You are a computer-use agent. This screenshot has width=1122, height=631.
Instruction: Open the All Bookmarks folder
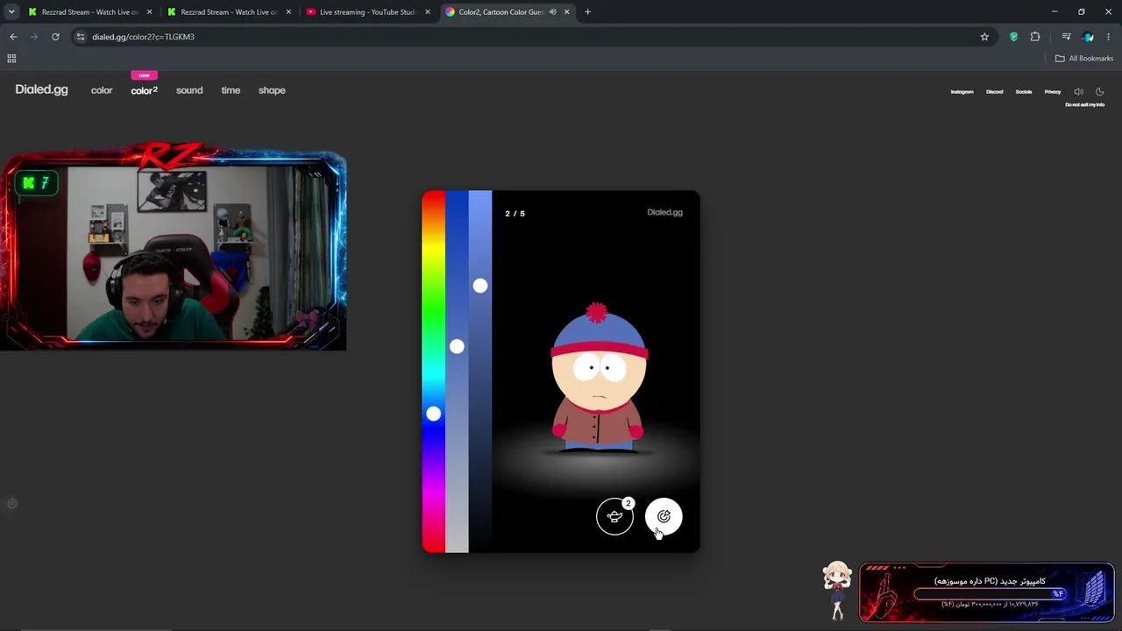click(x=1084, y=59)
